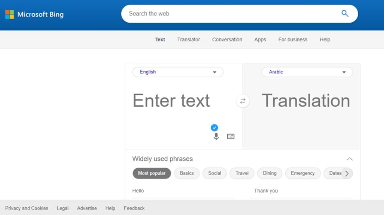The height and width of the screenshot is (215, 384).
Task: Collapse the Widely used phrases section
Action: click(349, 159)
